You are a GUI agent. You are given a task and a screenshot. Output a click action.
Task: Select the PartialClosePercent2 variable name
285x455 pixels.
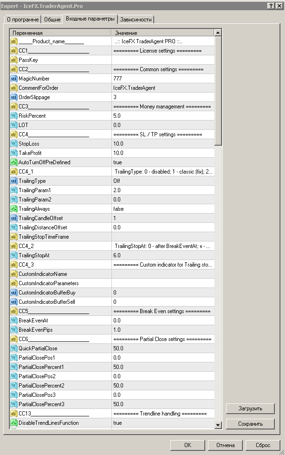41,386
